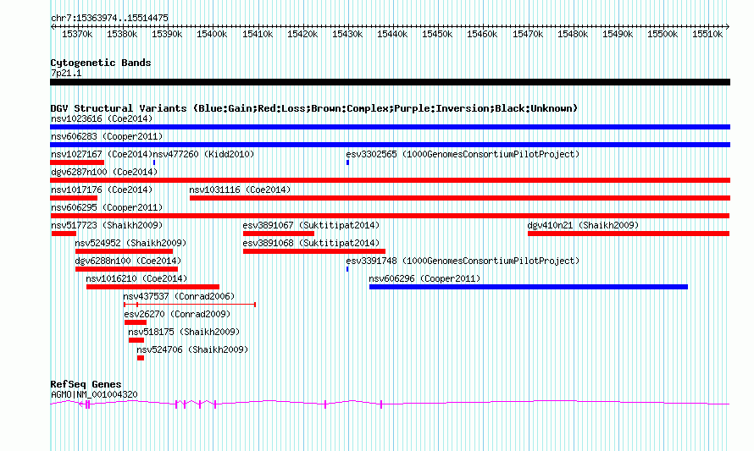Screen dimensions: 754x451
Task: Open the nsv524706 (Shaikh2009) label
Action: (x=192, y=349)
